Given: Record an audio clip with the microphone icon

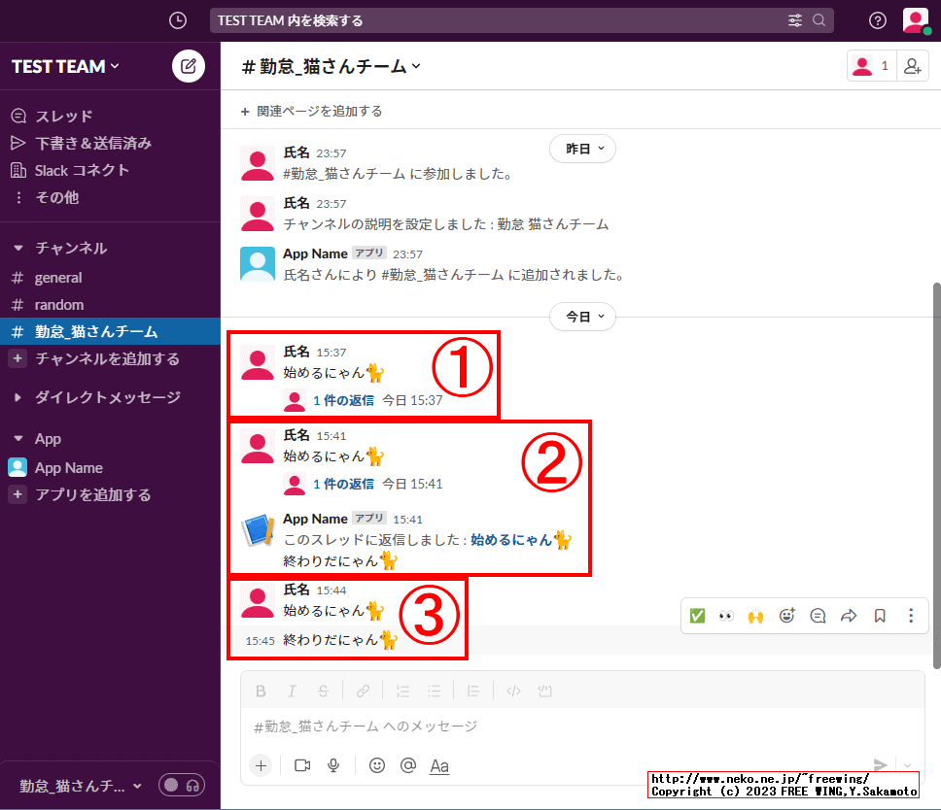Looking at the screenshot, I should coord(333,765).
